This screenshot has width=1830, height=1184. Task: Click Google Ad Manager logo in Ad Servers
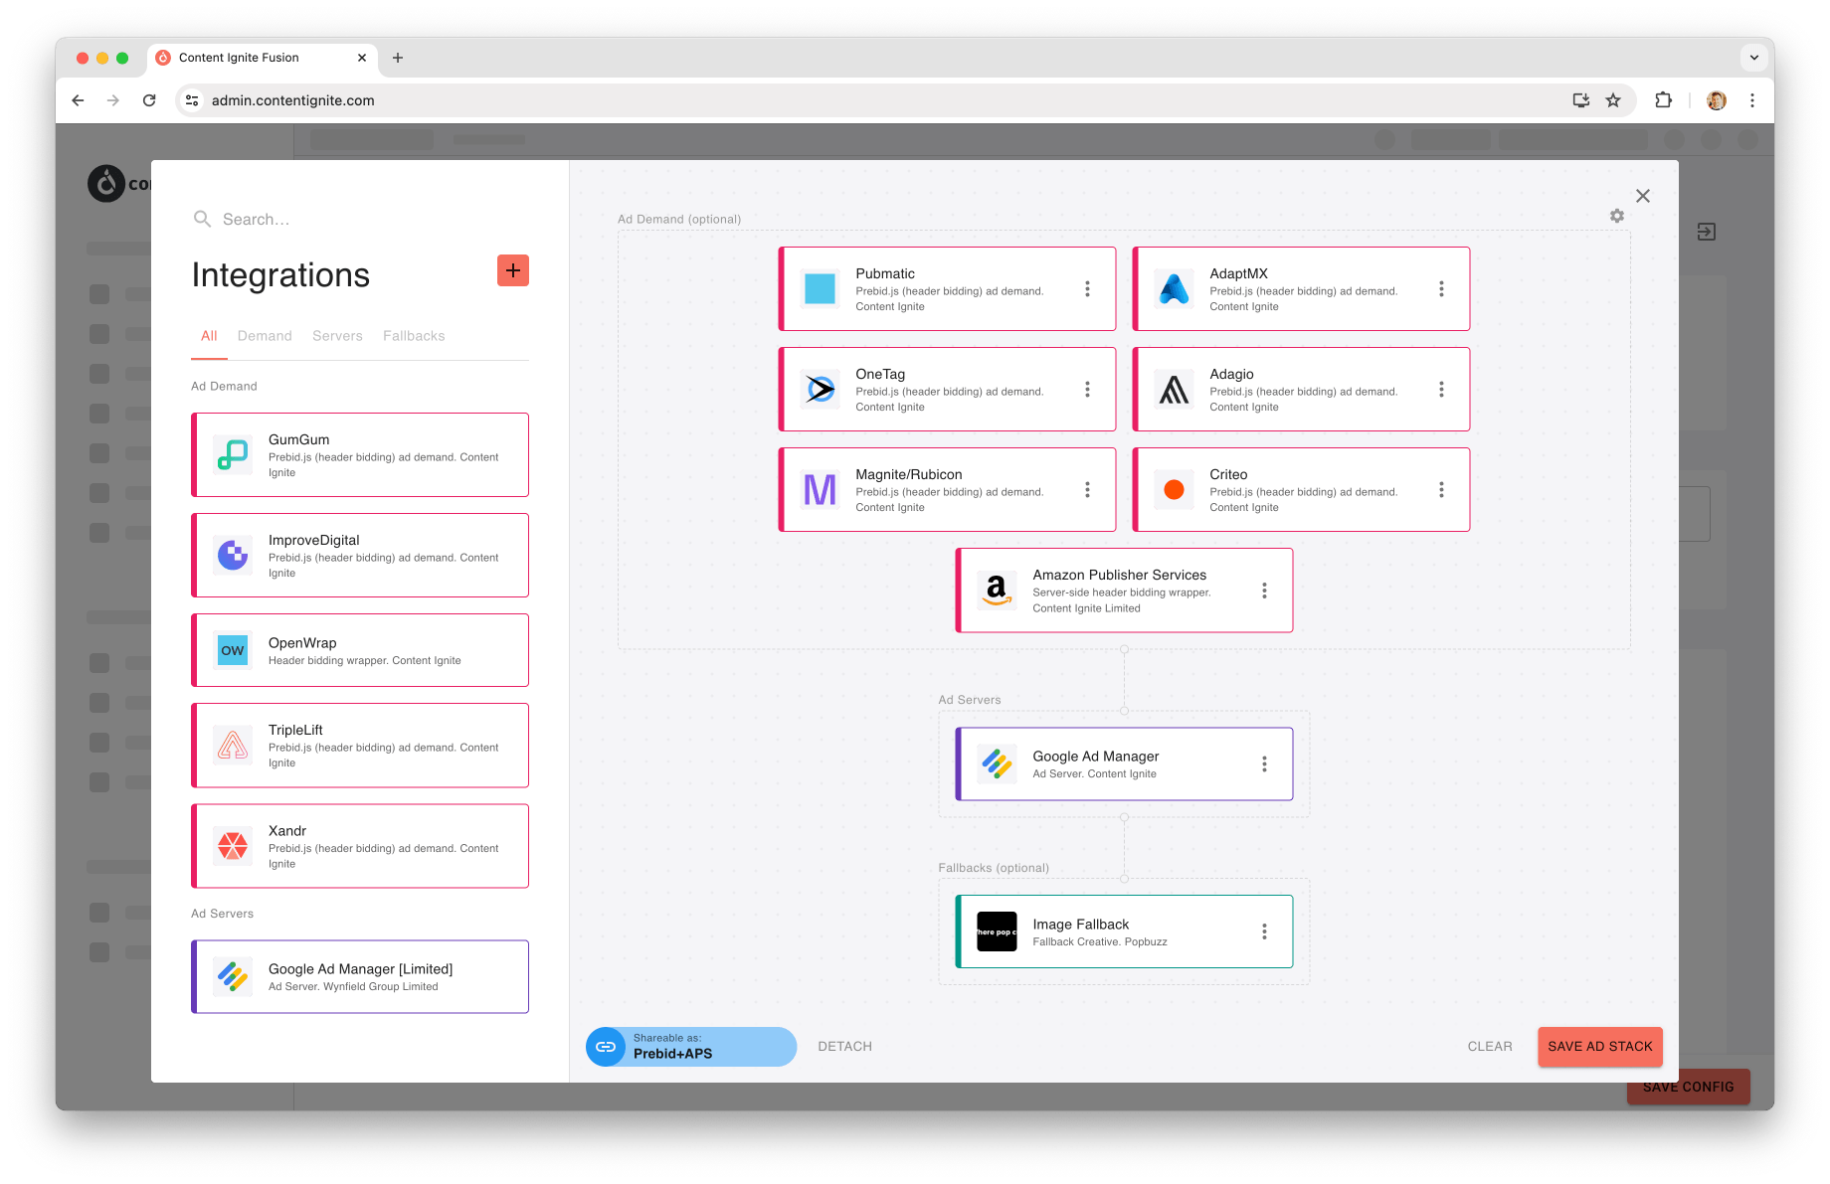click(997, 763)
